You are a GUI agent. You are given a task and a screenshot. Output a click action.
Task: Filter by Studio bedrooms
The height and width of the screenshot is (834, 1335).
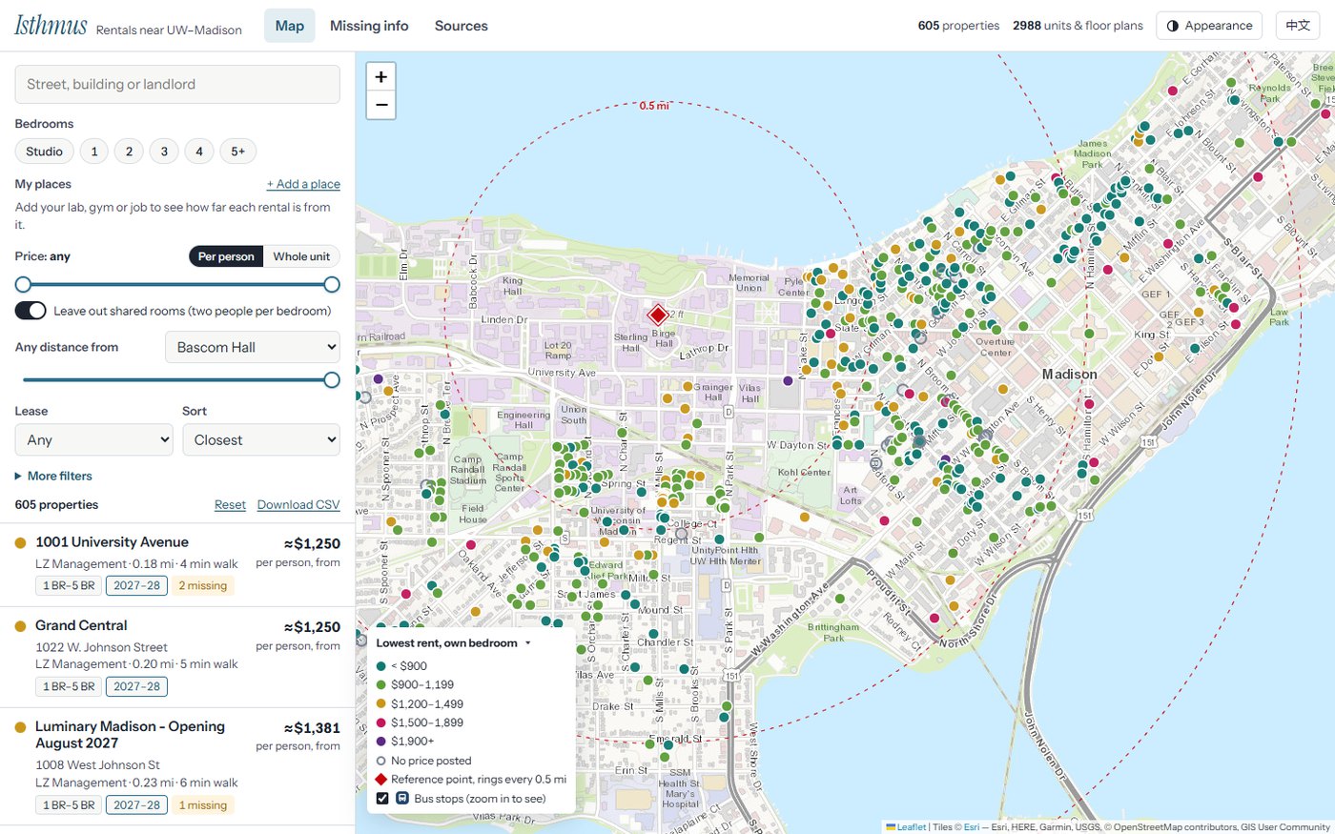coord(44,152)
